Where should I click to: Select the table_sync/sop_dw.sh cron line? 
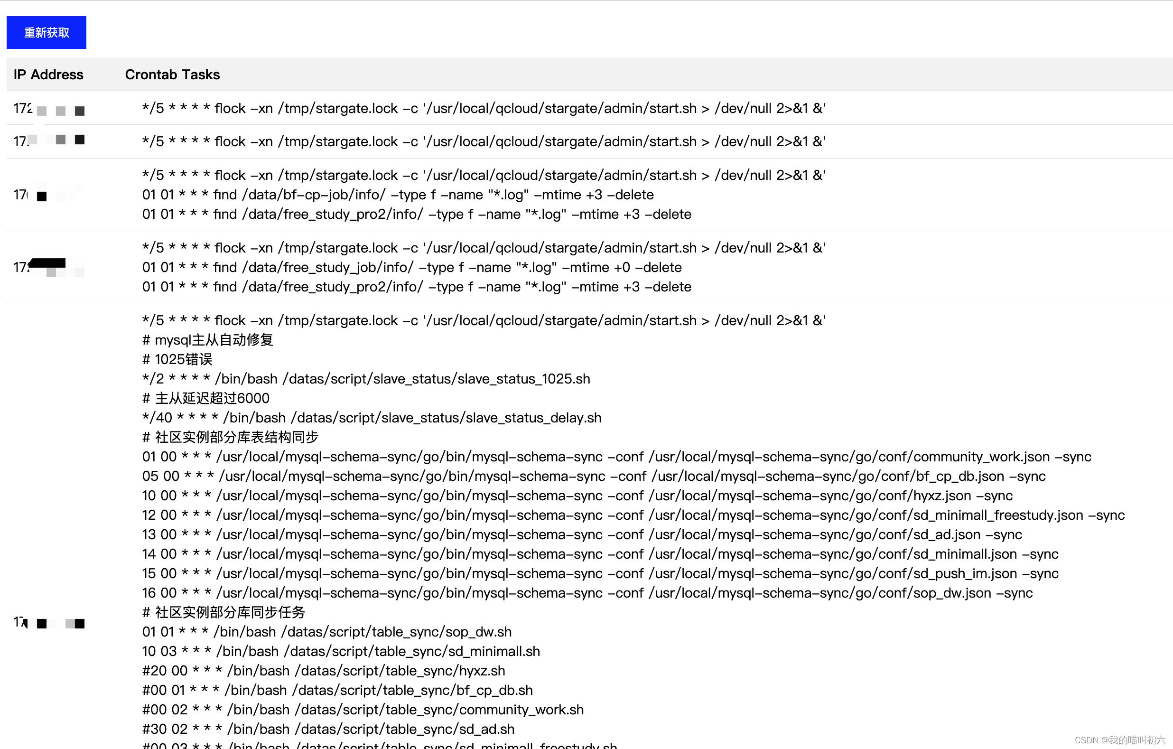coord(327,632)
